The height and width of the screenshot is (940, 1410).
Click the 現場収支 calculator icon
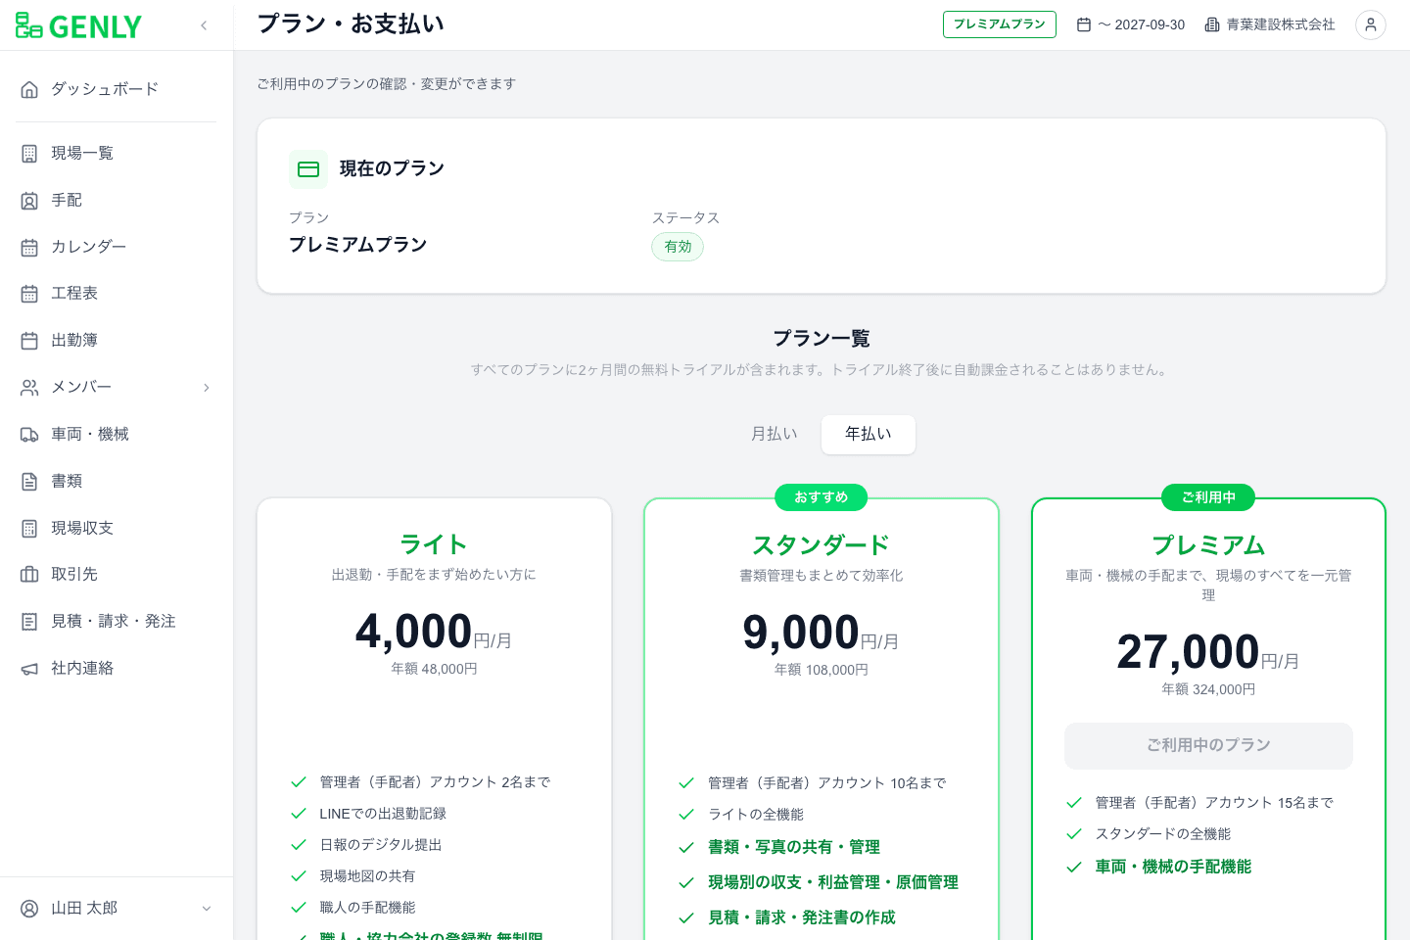29,529
